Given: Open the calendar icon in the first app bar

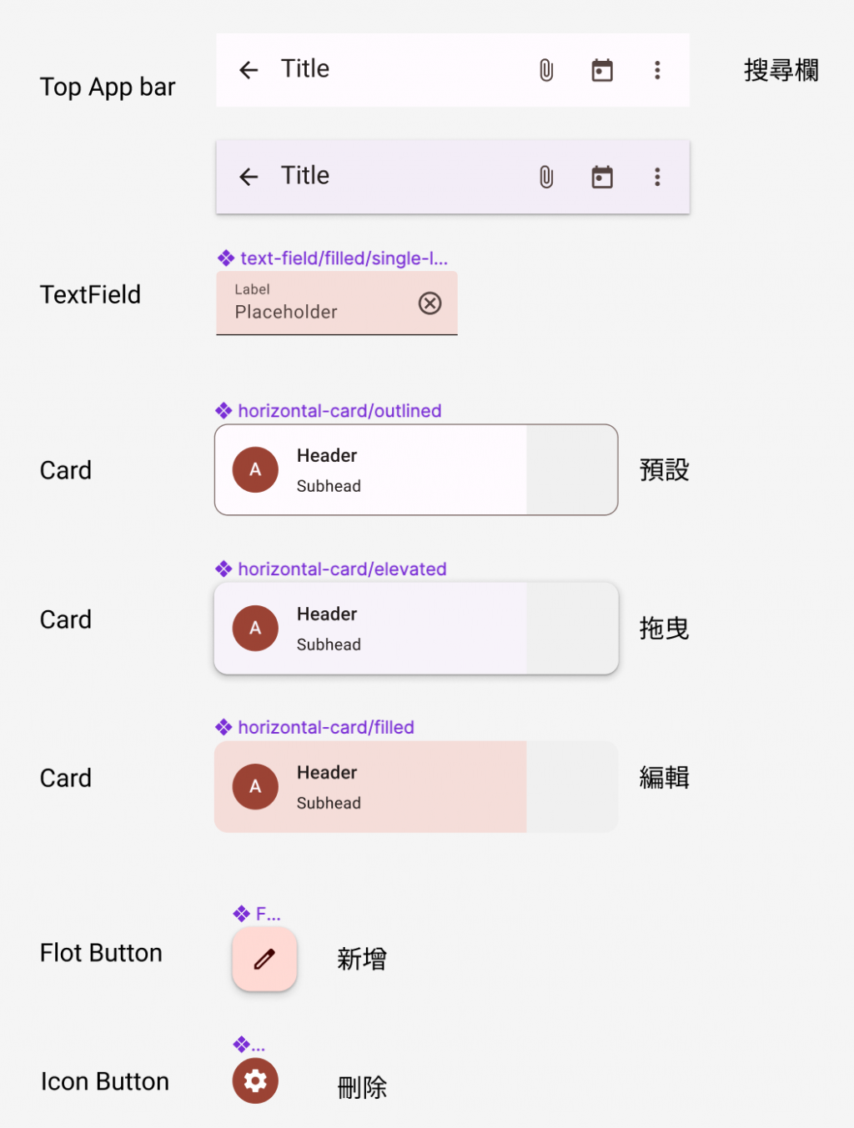Looking at the screenshot, I should (x=602, y=70).
